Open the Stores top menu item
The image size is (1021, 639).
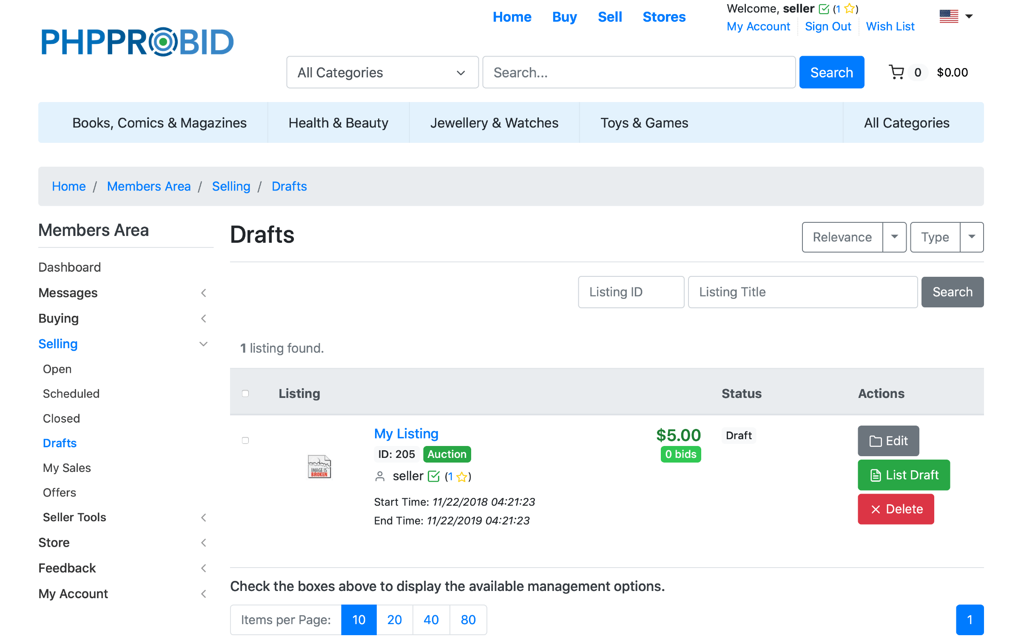[x=664, y=17]
